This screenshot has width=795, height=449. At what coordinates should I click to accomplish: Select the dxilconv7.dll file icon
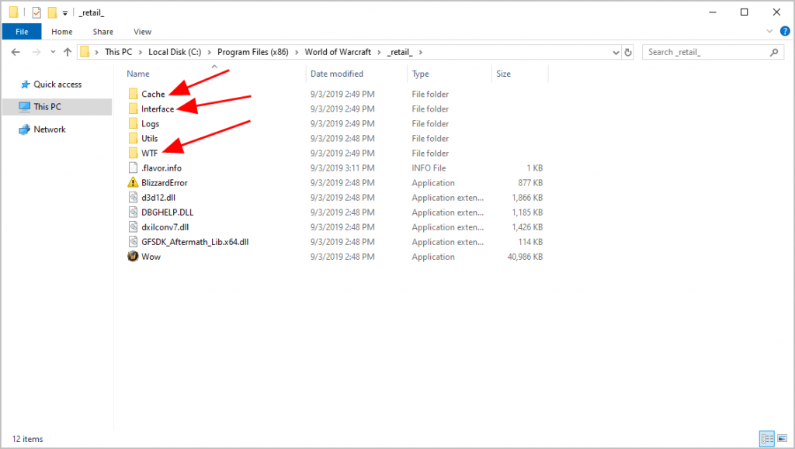tap(133, 226)
